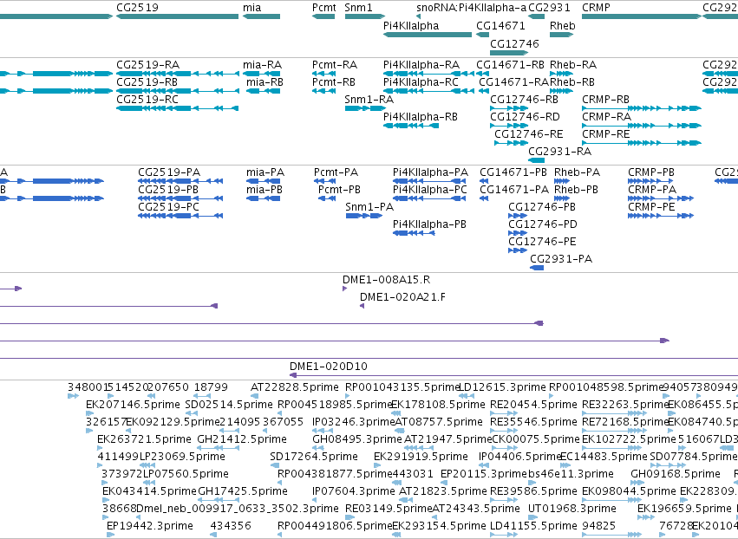Click the DME1-020D10 BAC clone
The height and width of the screenshot is (539, 738).
click(x=513, y=375)
